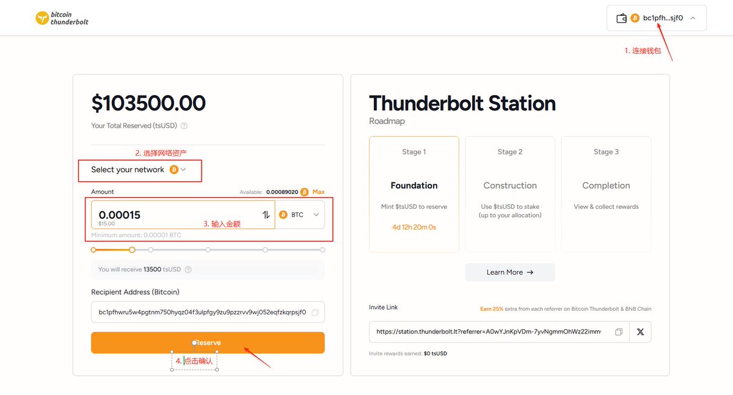Open the BTC asset dropdown
This screenshot has width=733, height=395.
pyautogui.click(x=300, y=215)
